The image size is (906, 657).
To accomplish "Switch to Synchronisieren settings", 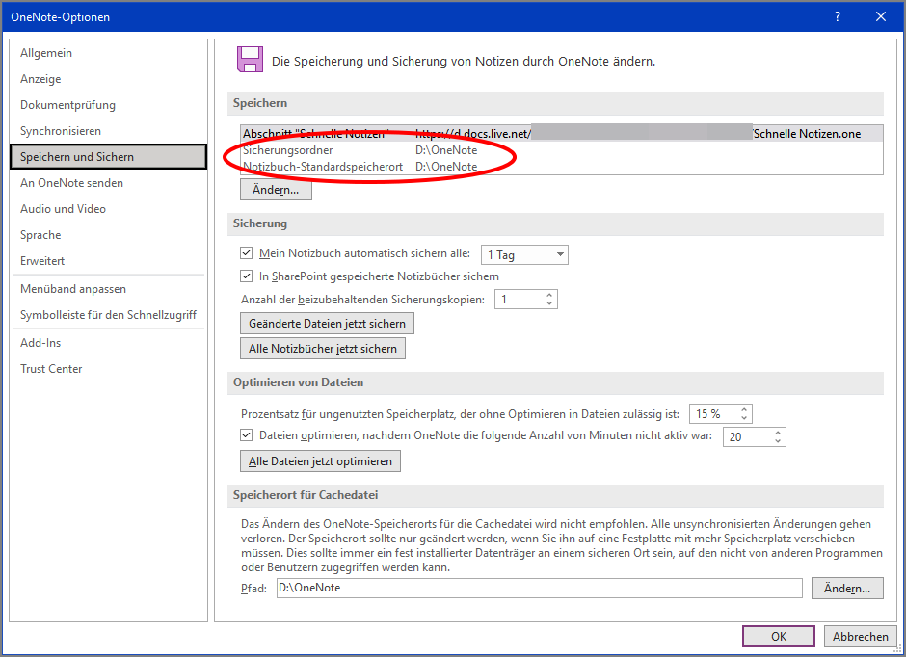I will [108, 130].
